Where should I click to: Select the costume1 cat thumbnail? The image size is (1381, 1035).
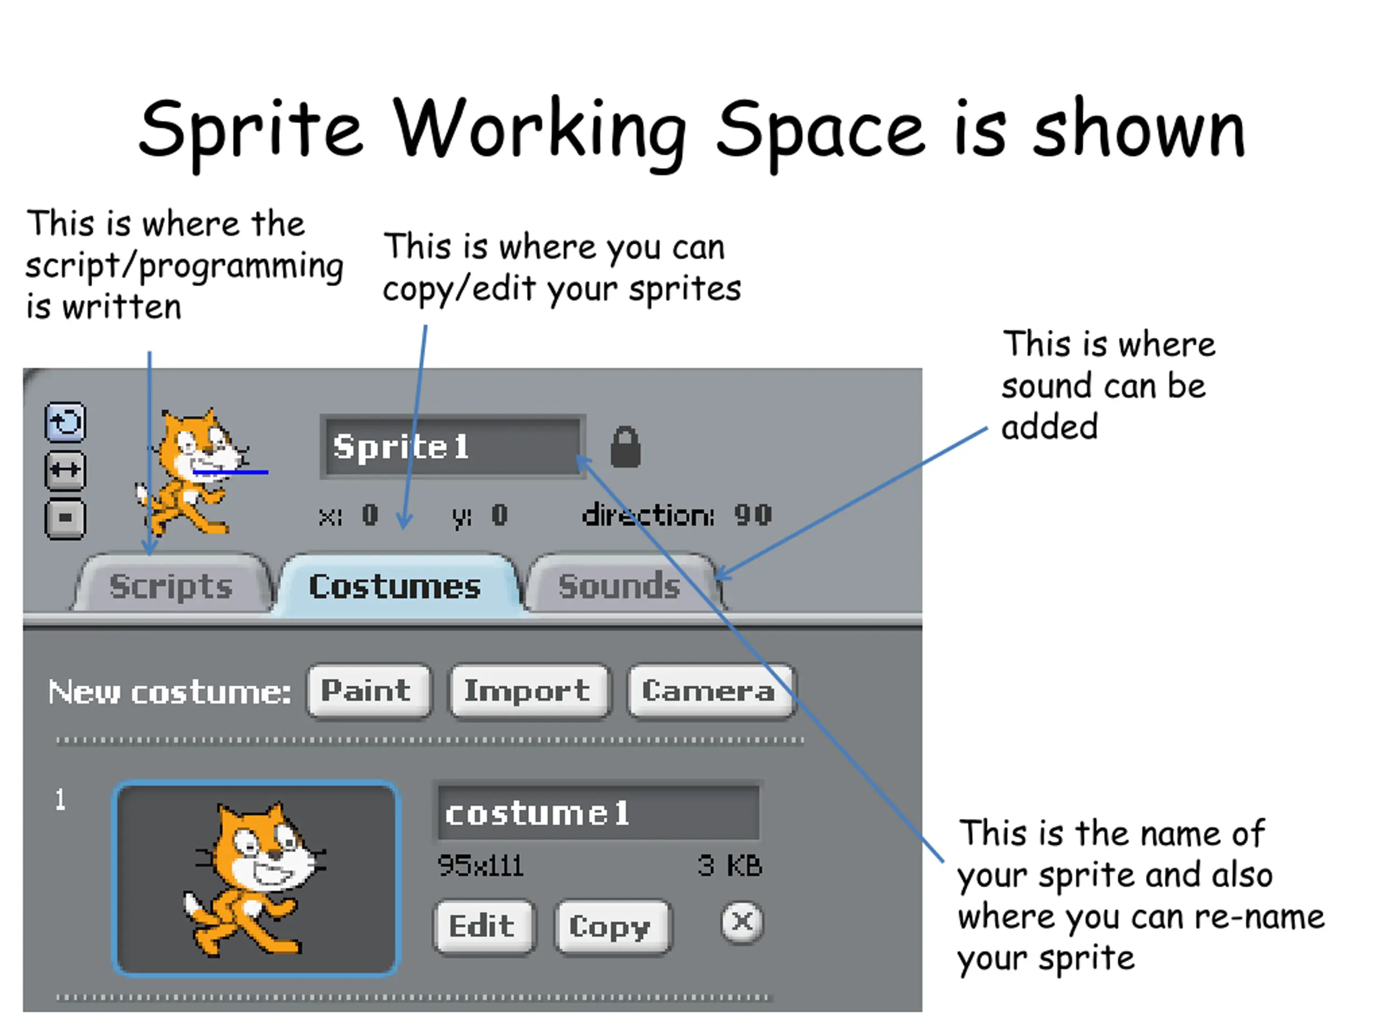(256, 878)
